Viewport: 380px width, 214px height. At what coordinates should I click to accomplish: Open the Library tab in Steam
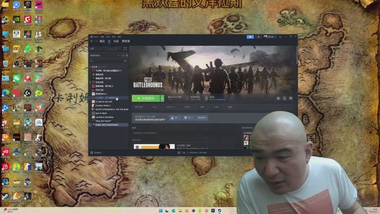pyautogui.click(x=109, y=41)
